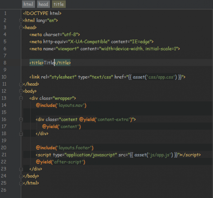This screenshot has height=198, width=213.
Task: Select the html breadcrumb
Action: 28,4
